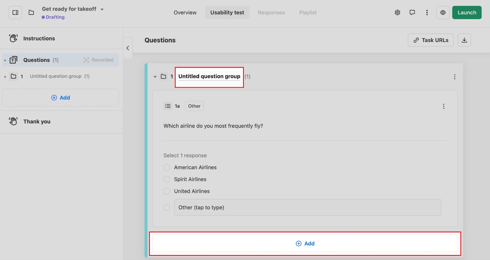Open question 1a three-dot options menu
Image resolution: width=490 pixels, height=260 pixels.
pyautogui.click(x=443, y=106)
